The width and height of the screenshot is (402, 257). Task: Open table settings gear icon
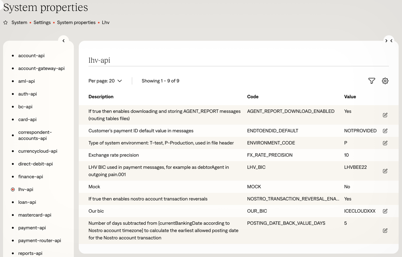point(385,81)
